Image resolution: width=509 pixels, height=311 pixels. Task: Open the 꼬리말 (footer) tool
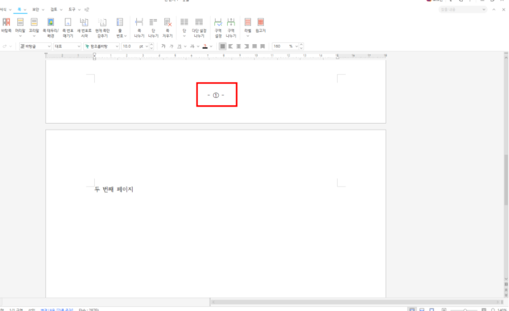[x=34, y=25]
